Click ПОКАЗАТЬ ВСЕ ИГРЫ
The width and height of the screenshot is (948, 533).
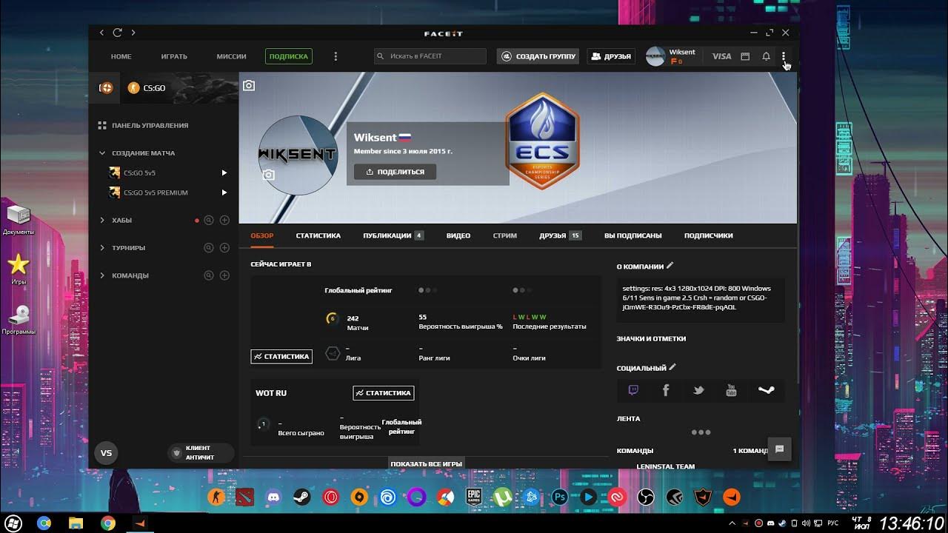pyautogui.click(x=426, y=463)
